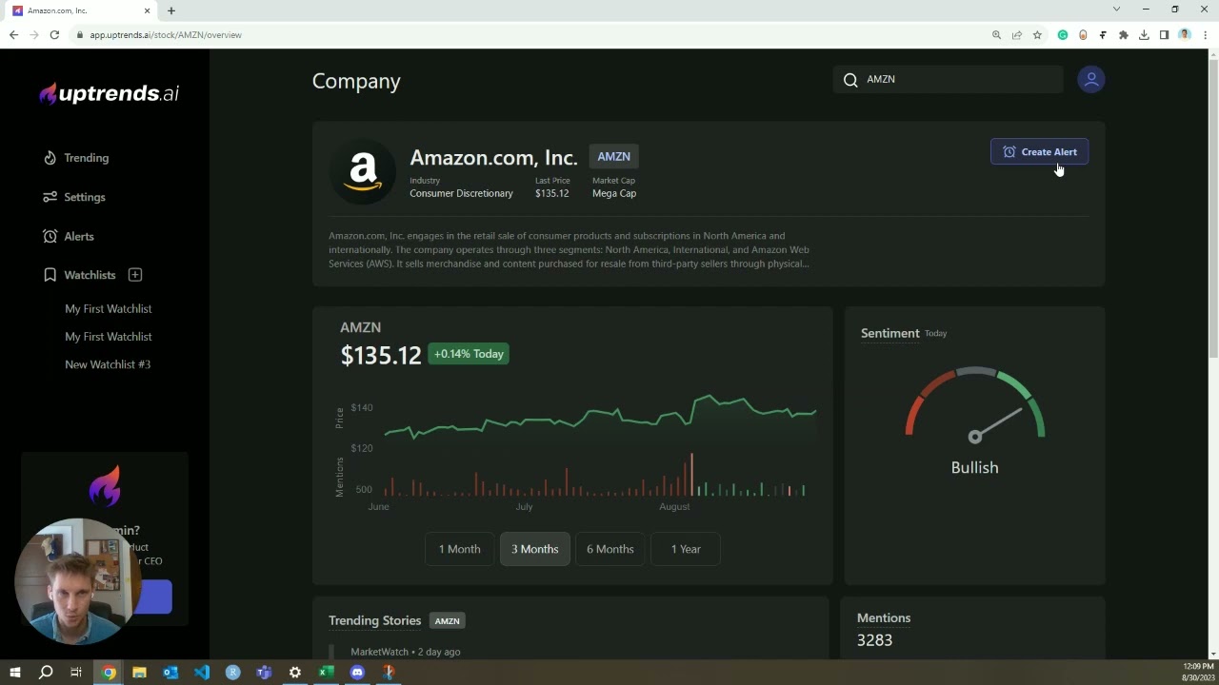Click the Mentions count 3283
The image size is (1219, 685).
(874, 640)
